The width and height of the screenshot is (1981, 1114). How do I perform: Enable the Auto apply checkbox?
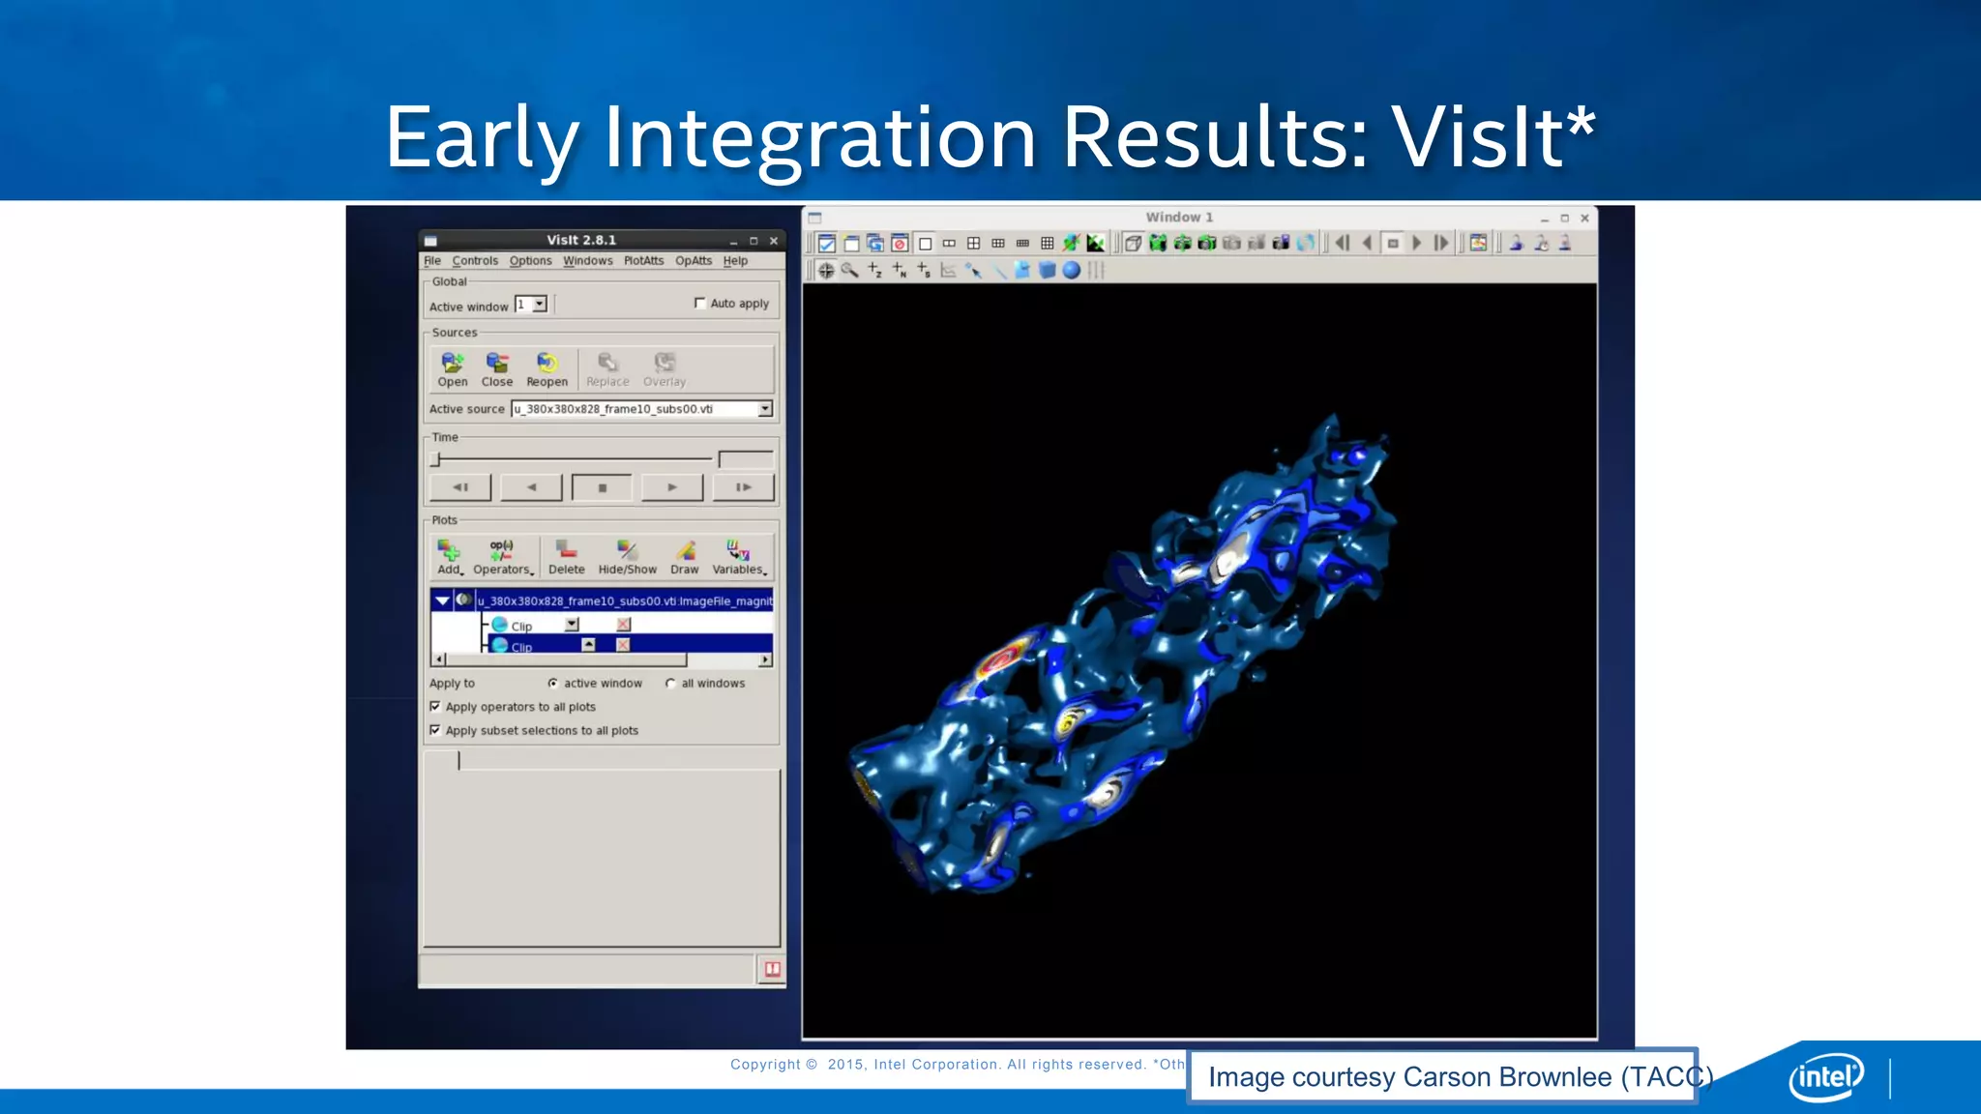pos(700,304)
